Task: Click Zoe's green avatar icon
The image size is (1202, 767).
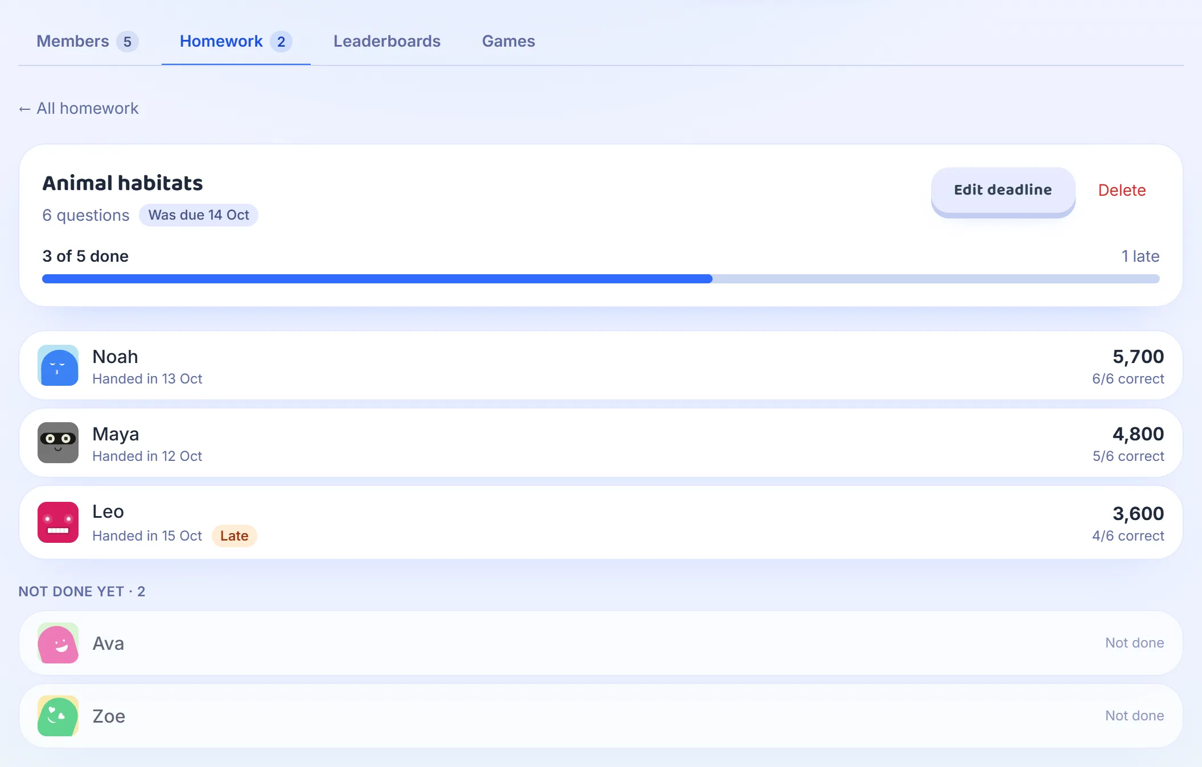Action: point(58,716)
